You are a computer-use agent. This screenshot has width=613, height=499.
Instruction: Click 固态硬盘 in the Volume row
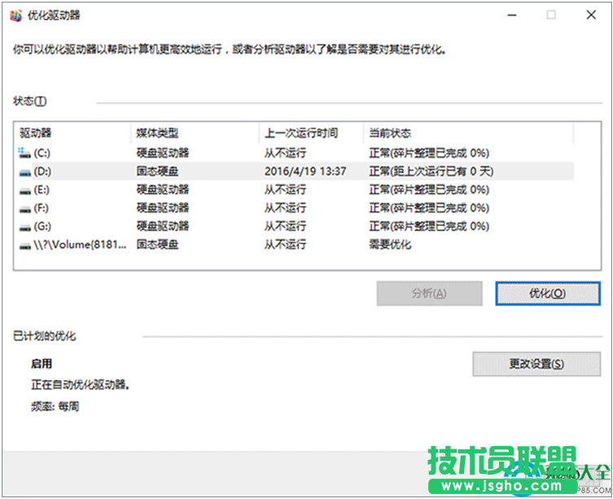pos(157,245)
